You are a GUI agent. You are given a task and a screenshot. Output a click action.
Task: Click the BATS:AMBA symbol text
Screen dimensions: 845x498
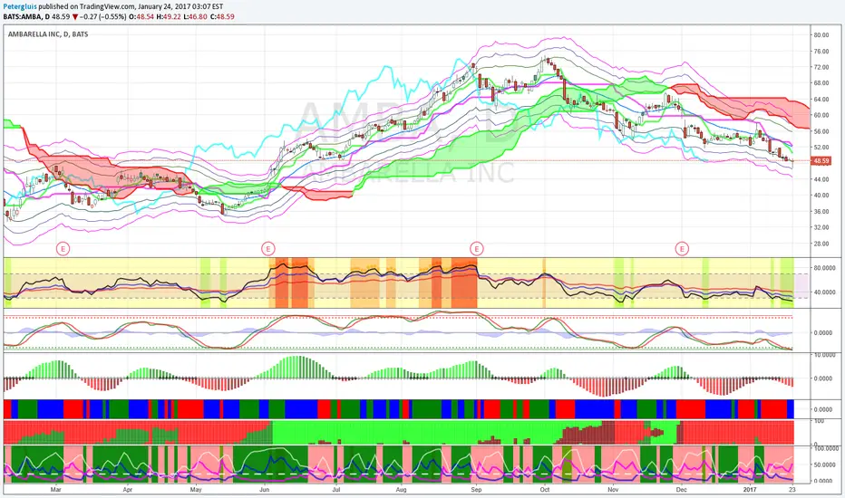23,16
